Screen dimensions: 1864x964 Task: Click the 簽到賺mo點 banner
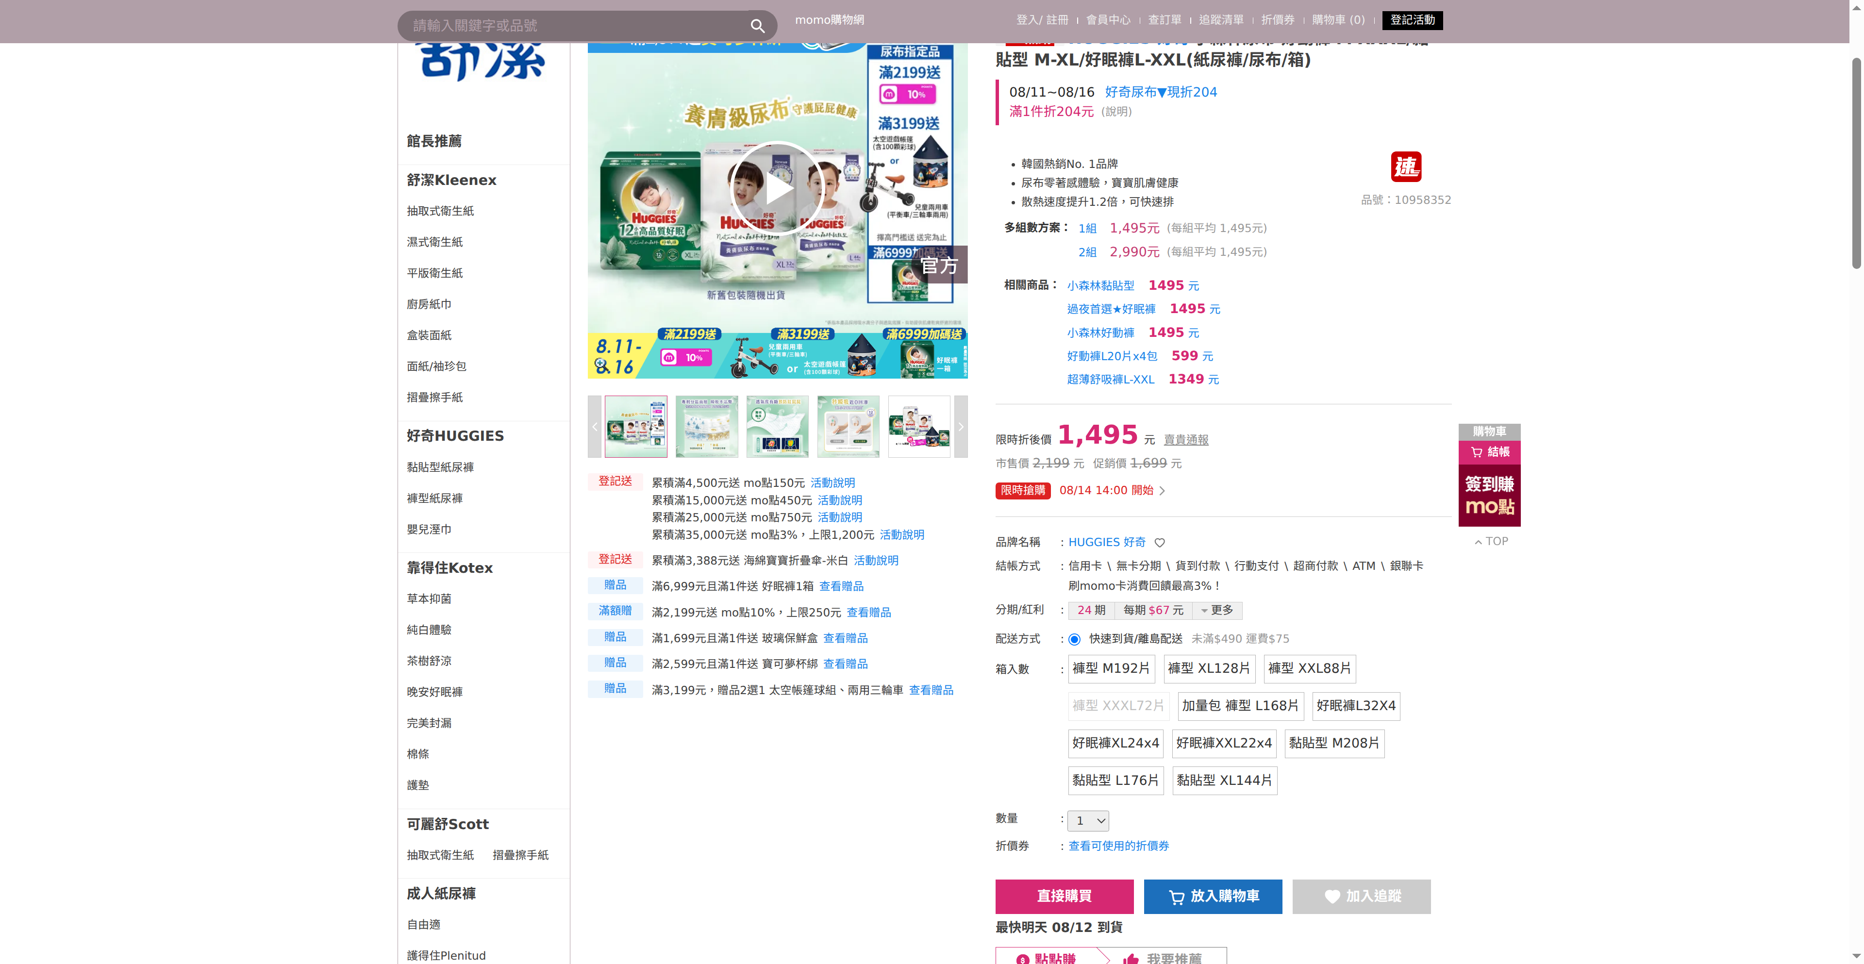(1490, 496)
